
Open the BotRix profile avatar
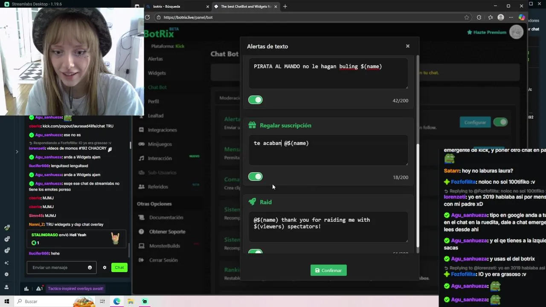516,32
